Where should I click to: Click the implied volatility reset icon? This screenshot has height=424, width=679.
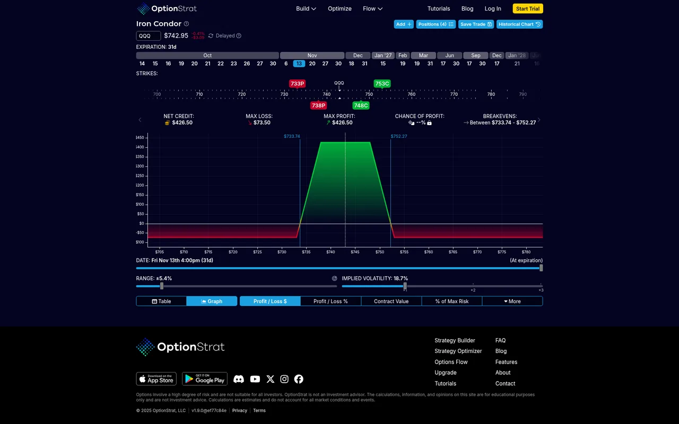pos(335,278)
